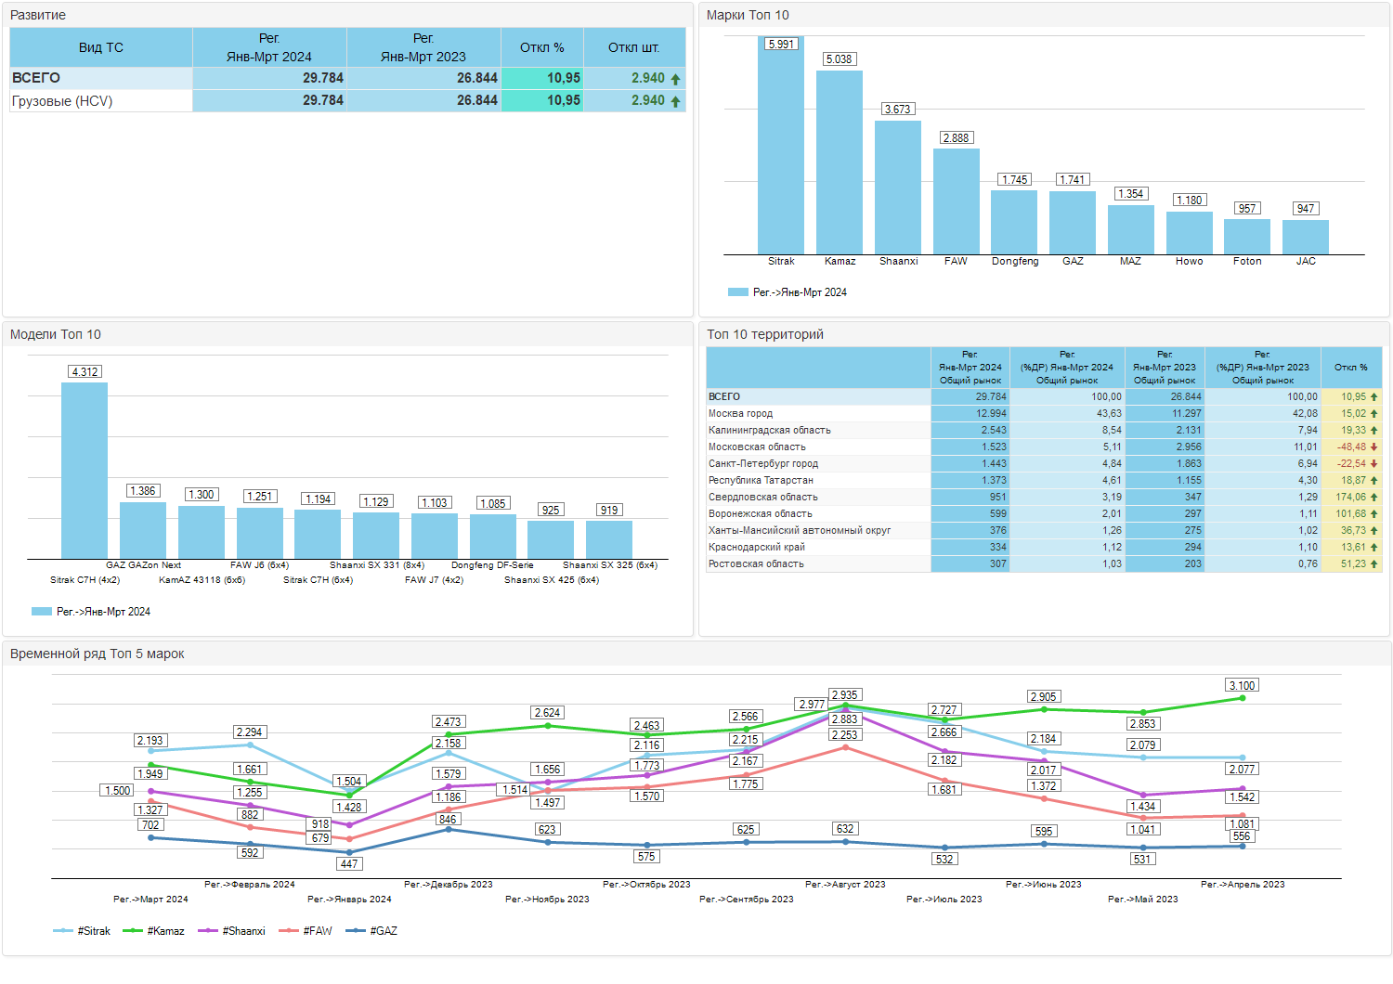Click red down arrow for Московская область
Viewport: 1393px width, 984px height.
click(1374, 447)
